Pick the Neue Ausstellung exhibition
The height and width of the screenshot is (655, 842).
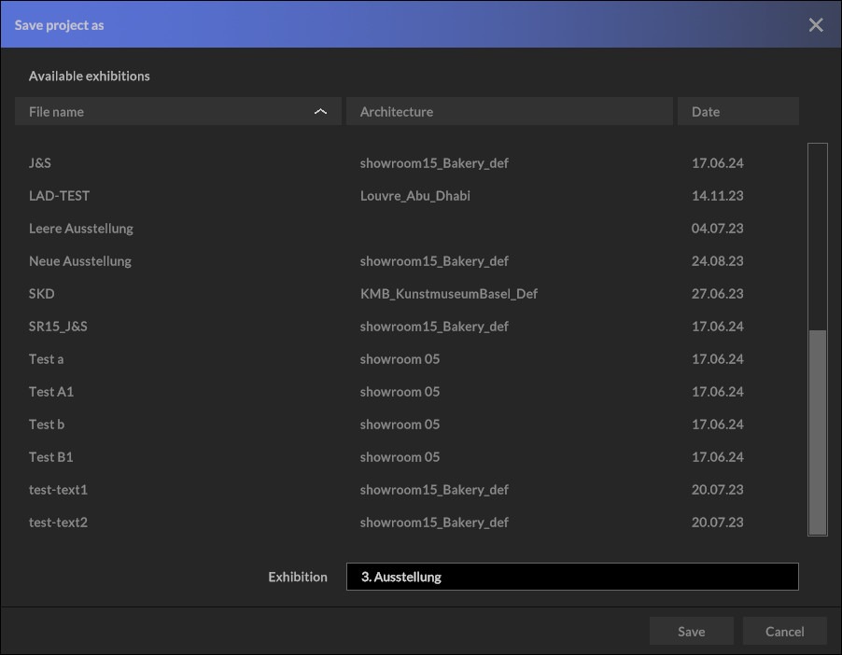point(80,261)
